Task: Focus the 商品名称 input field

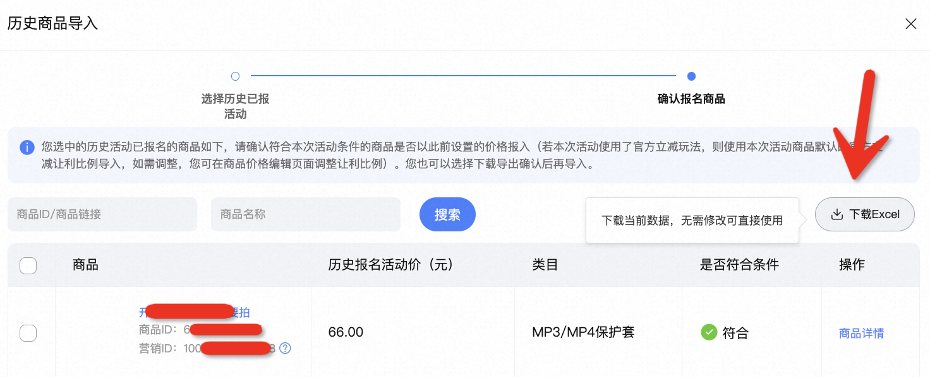Action: (x=306, y=214)
